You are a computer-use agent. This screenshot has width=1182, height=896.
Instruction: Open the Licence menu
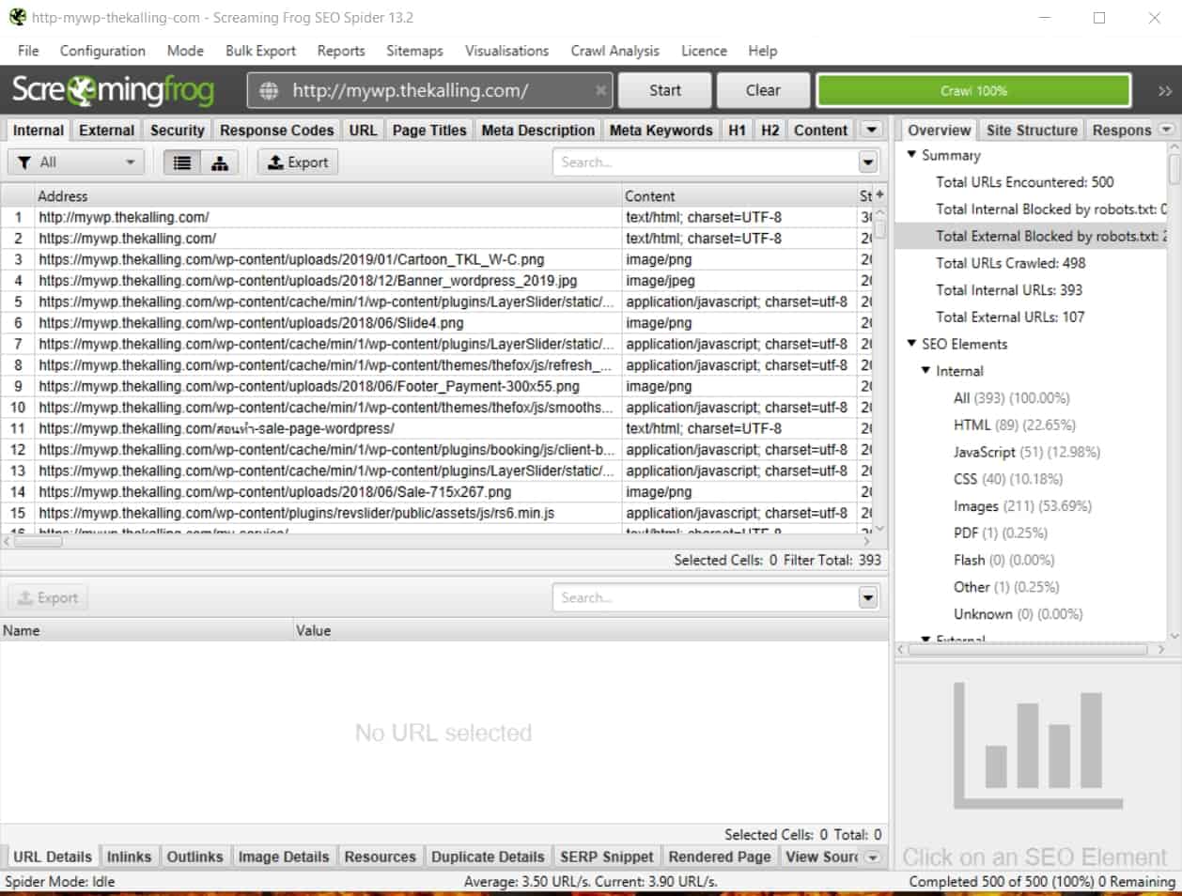(x=704, y=51)
